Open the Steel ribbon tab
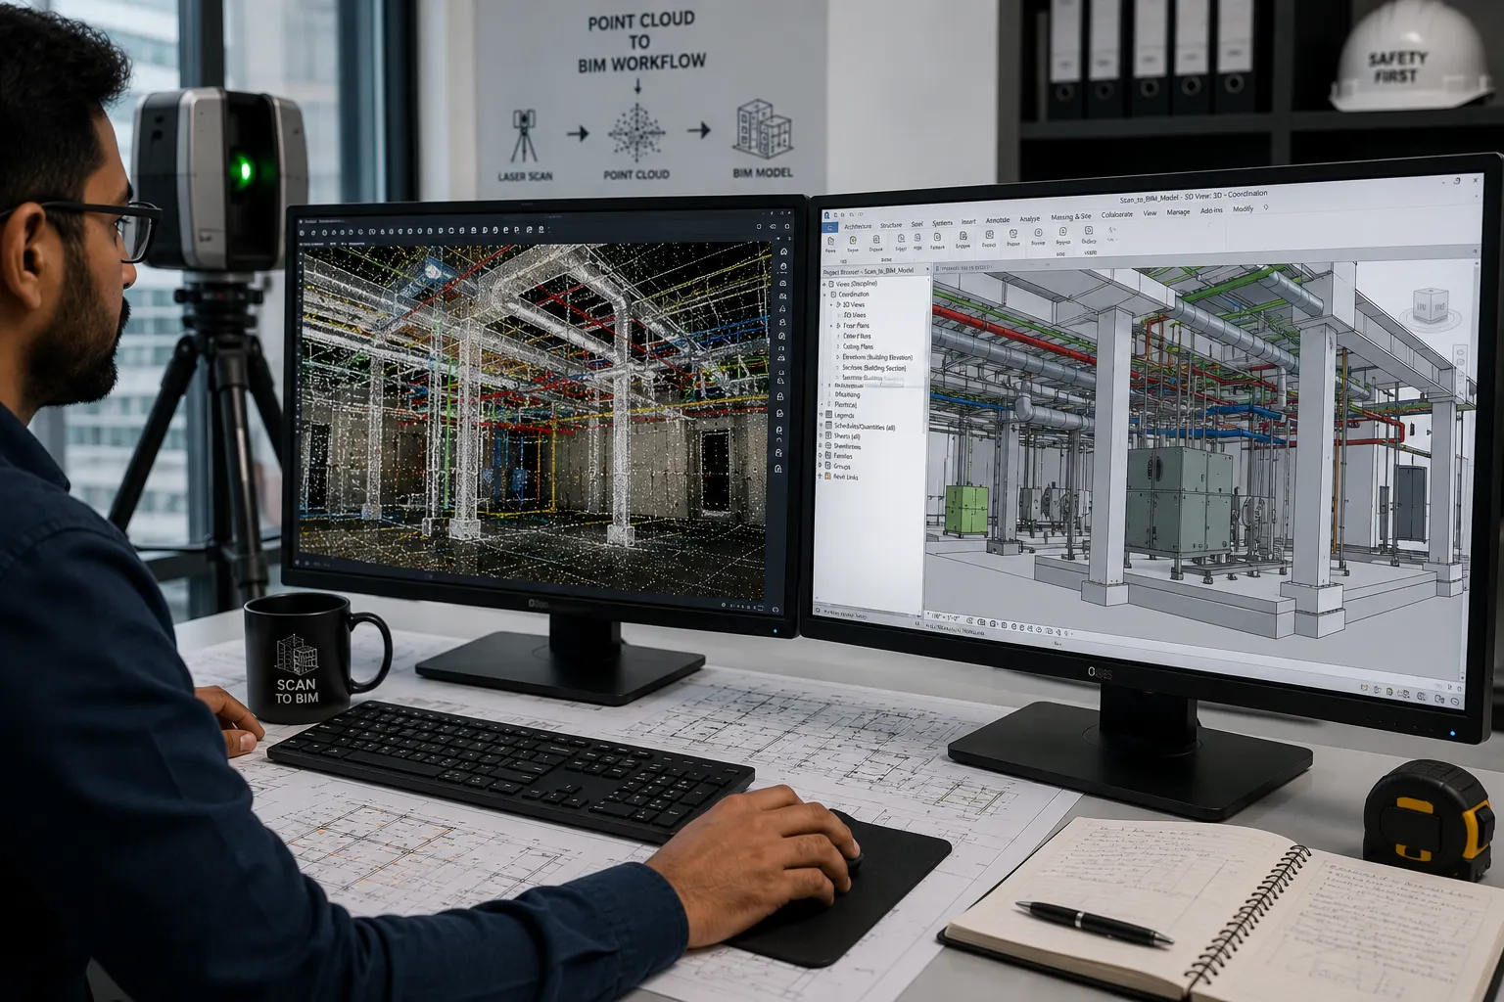Image resolution: width=1504 pixels, height=1002 pixels. click(x=917, y=224)
